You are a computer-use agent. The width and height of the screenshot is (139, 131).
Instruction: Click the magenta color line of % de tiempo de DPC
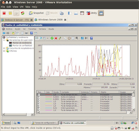pos(48,110)
